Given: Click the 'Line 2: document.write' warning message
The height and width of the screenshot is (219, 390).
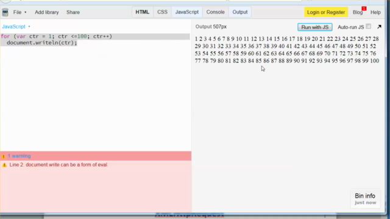Looking at the screenshot, I should click(x=58, y=165).
